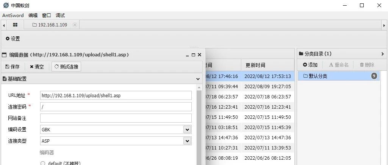Open the grid home tab
Screen dimensions: 388x165
(x=15, y=25)
